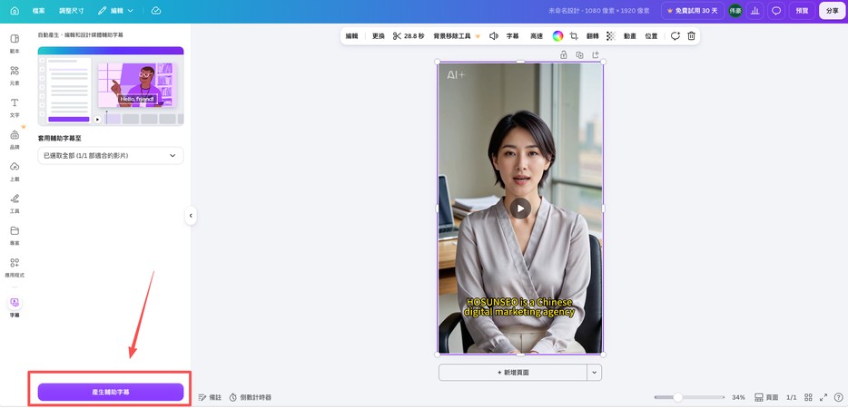This screenshot has height=408, width=848.
Task: Play the video on canvas
Action: click(520, 208)
